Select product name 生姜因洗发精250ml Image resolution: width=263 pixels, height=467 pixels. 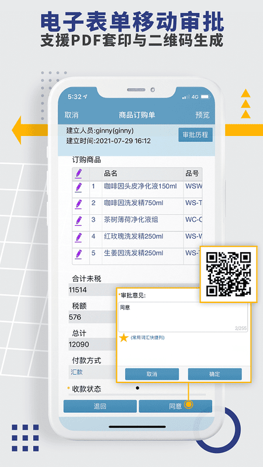pyautogui.click(x=133, y=253)
